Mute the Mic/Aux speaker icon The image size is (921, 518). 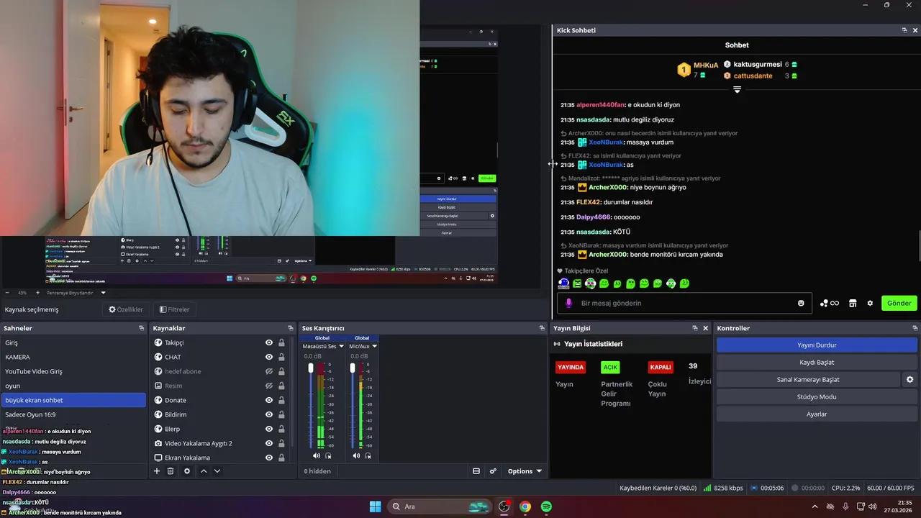pos(357,455)
